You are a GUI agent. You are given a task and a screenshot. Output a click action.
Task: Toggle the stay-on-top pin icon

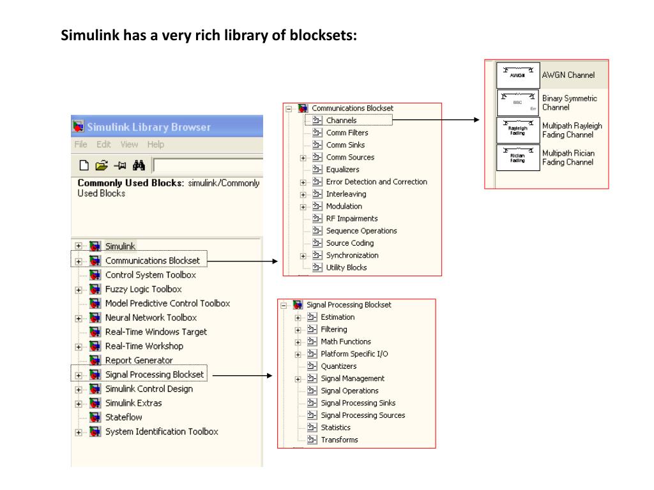coord(120,166)
